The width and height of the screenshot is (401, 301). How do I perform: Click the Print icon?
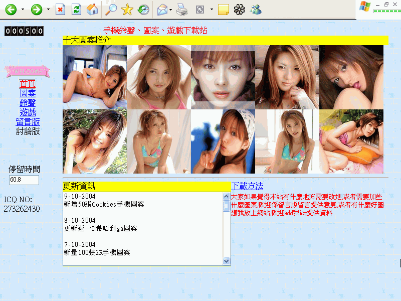[x=182, y=10]
